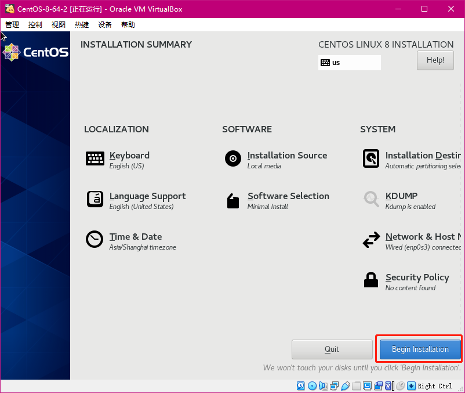Open KDUMP magnifier icon
The image size is (465, 393).
371,199
